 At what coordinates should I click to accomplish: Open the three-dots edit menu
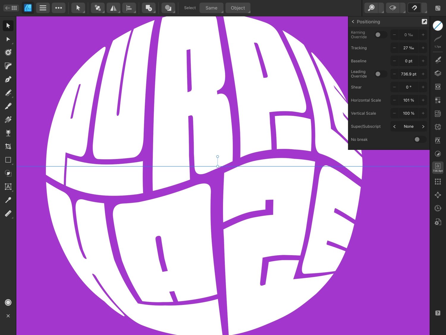[x=59, y=8]
